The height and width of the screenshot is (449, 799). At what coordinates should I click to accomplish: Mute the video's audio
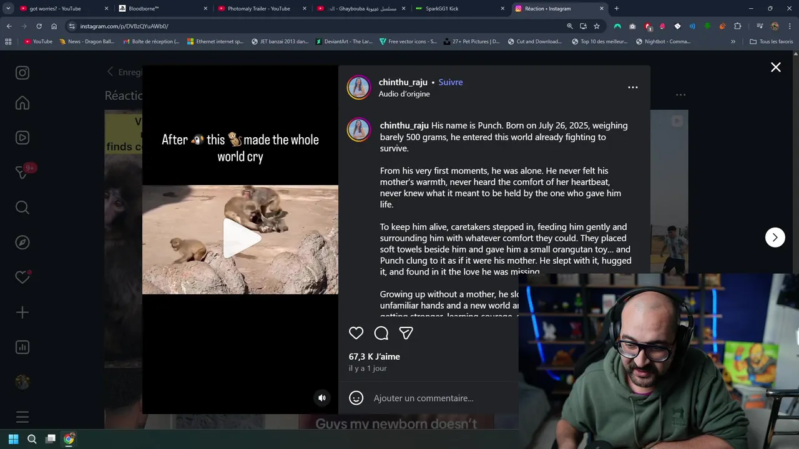coord(321,398)
